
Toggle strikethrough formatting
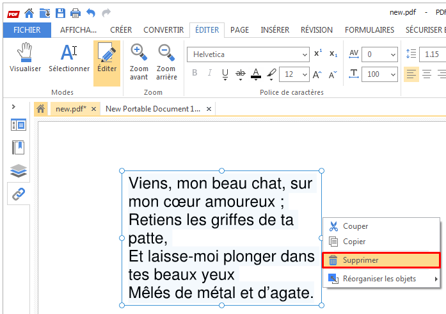pos(241,73)
